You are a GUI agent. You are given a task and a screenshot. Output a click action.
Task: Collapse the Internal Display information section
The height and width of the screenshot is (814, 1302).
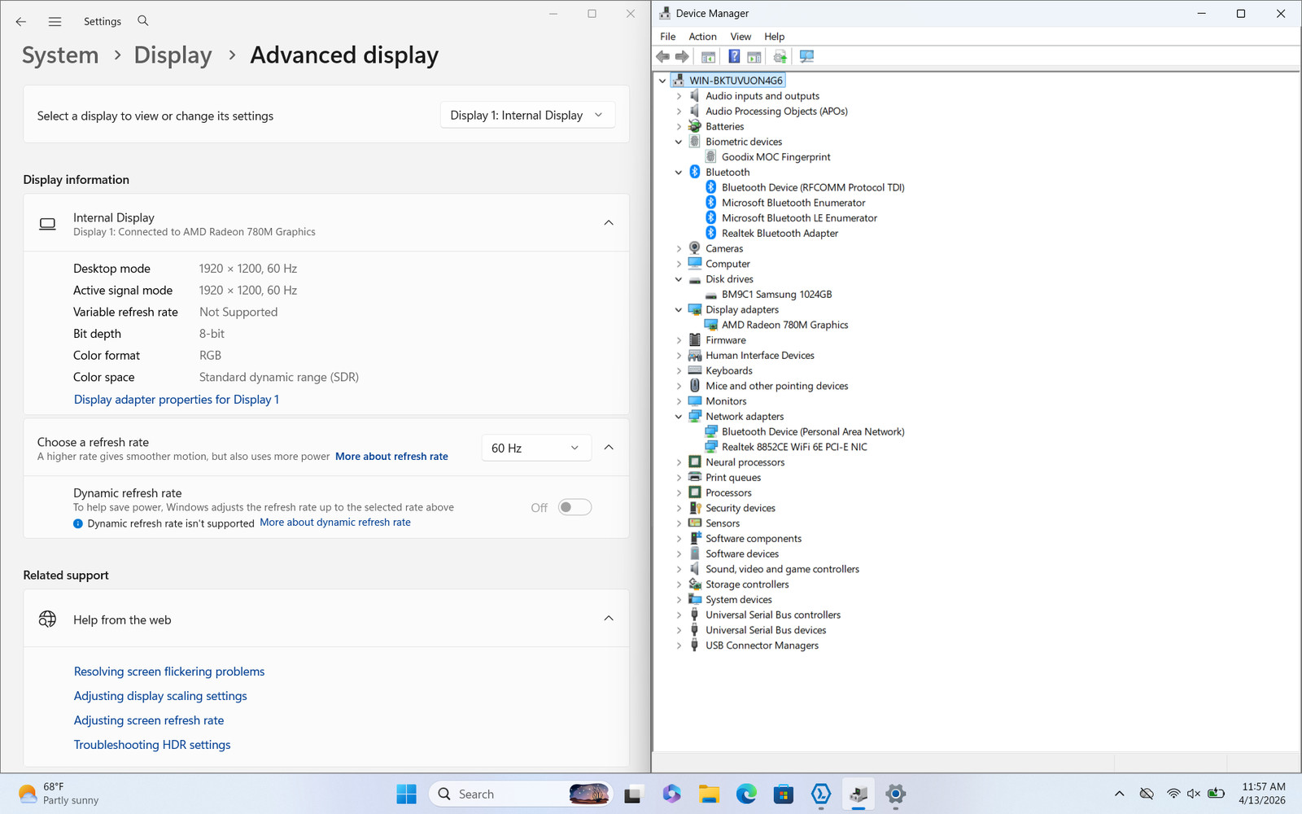point(609,223)
